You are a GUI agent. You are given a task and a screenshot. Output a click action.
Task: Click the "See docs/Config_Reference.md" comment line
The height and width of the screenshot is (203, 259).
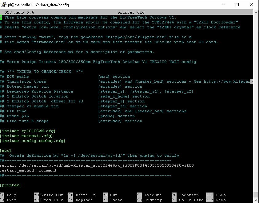(77, 52)
